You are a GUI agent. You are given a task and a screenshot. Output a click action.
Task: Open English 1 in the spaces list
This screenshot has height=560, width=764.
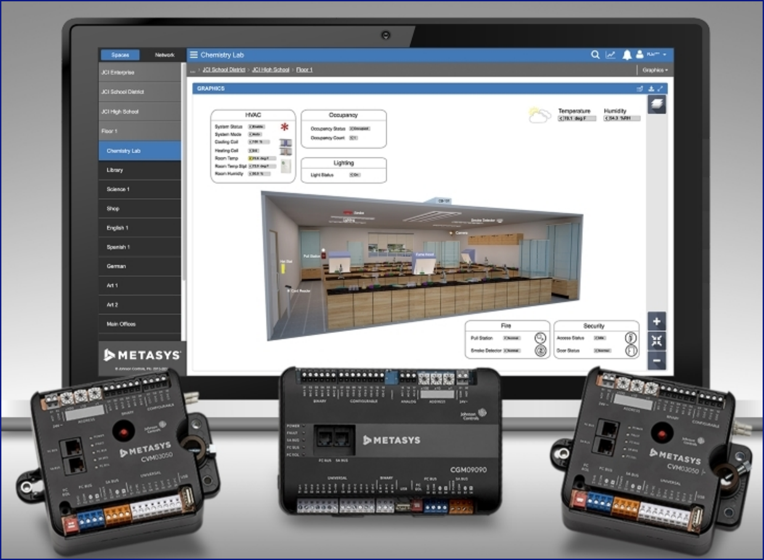point(140,228)
